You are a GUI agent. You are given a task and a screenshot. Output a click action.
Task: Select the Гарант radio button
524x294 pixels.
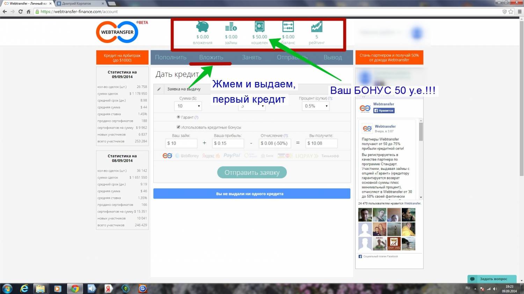point(179,117)
